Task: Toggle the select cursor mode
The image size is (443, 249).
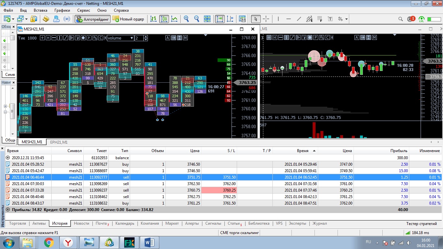Action: pyautogui.click(x=256, y=19)
